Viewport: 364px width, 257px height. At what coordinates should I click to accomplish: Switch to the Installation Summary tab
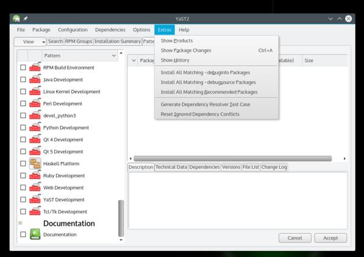118,41
